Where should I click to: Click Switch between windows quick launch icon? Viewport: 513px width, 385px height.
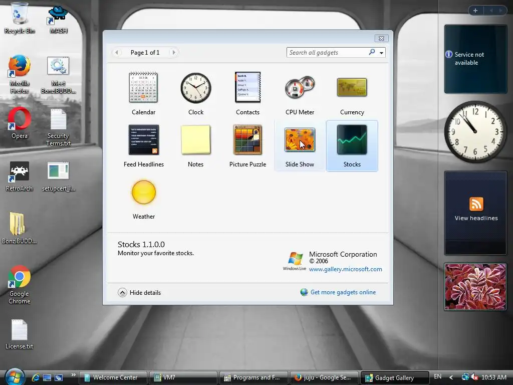59,377
